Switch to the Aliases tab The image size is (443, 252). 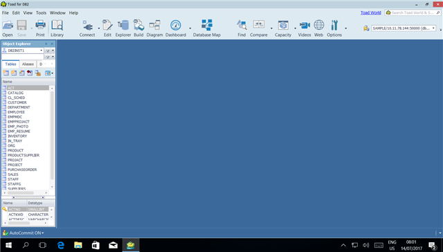[28, 64]
